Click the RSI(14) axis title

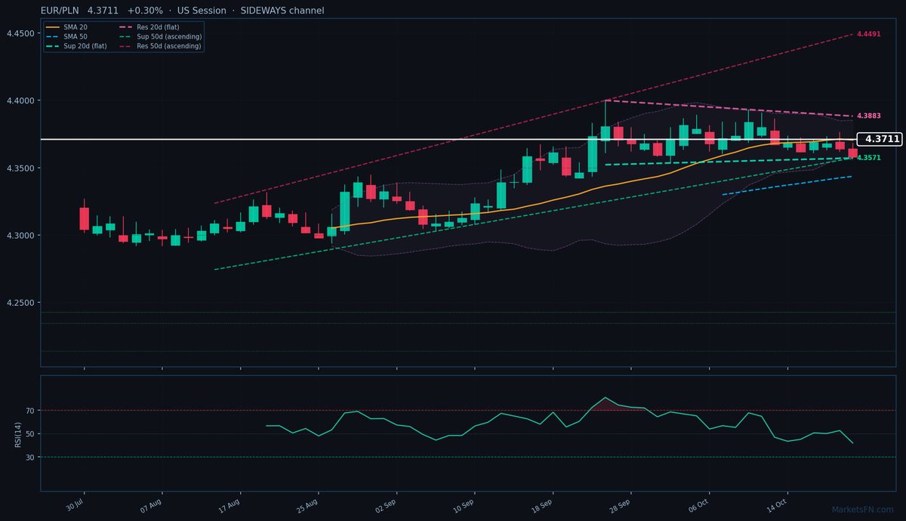17,434
